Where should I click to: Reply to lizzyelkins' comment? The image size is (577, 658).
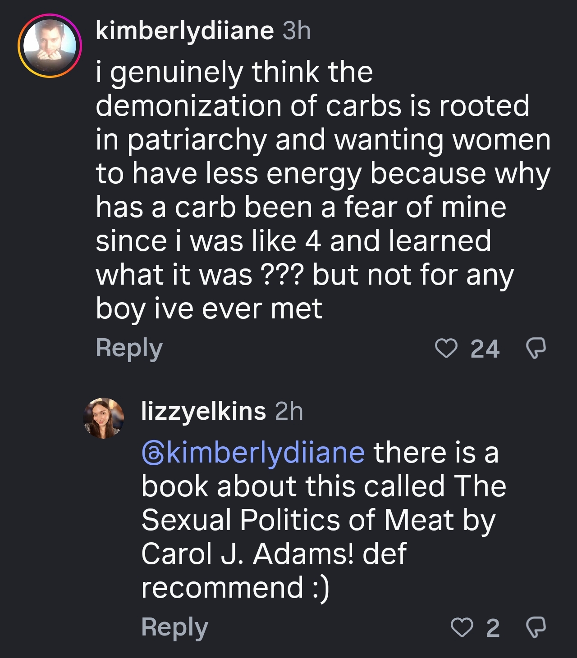[x=174, y=627]
